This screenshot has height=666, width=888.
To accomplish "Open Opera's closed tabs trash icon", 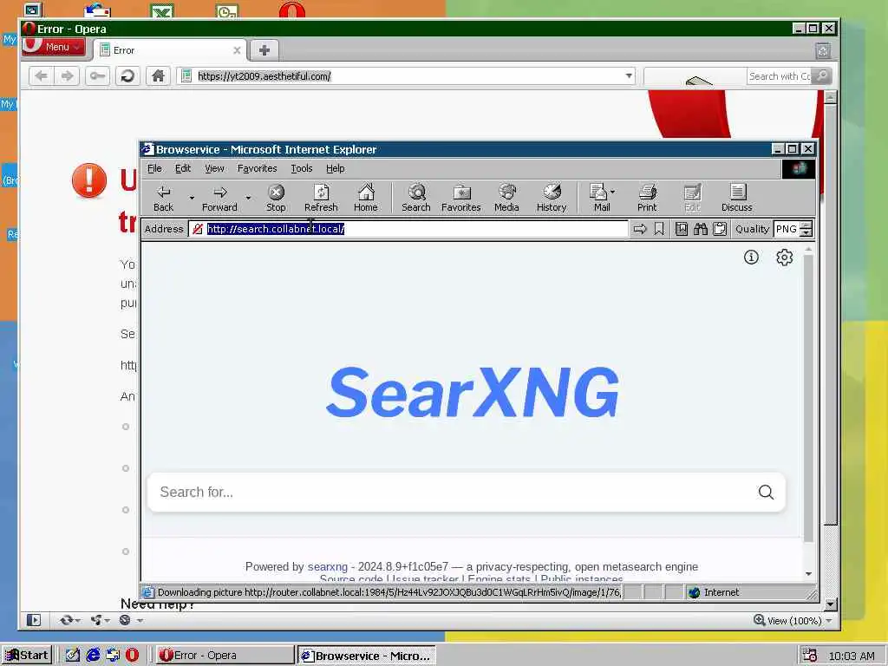I will tap(823, 51).
